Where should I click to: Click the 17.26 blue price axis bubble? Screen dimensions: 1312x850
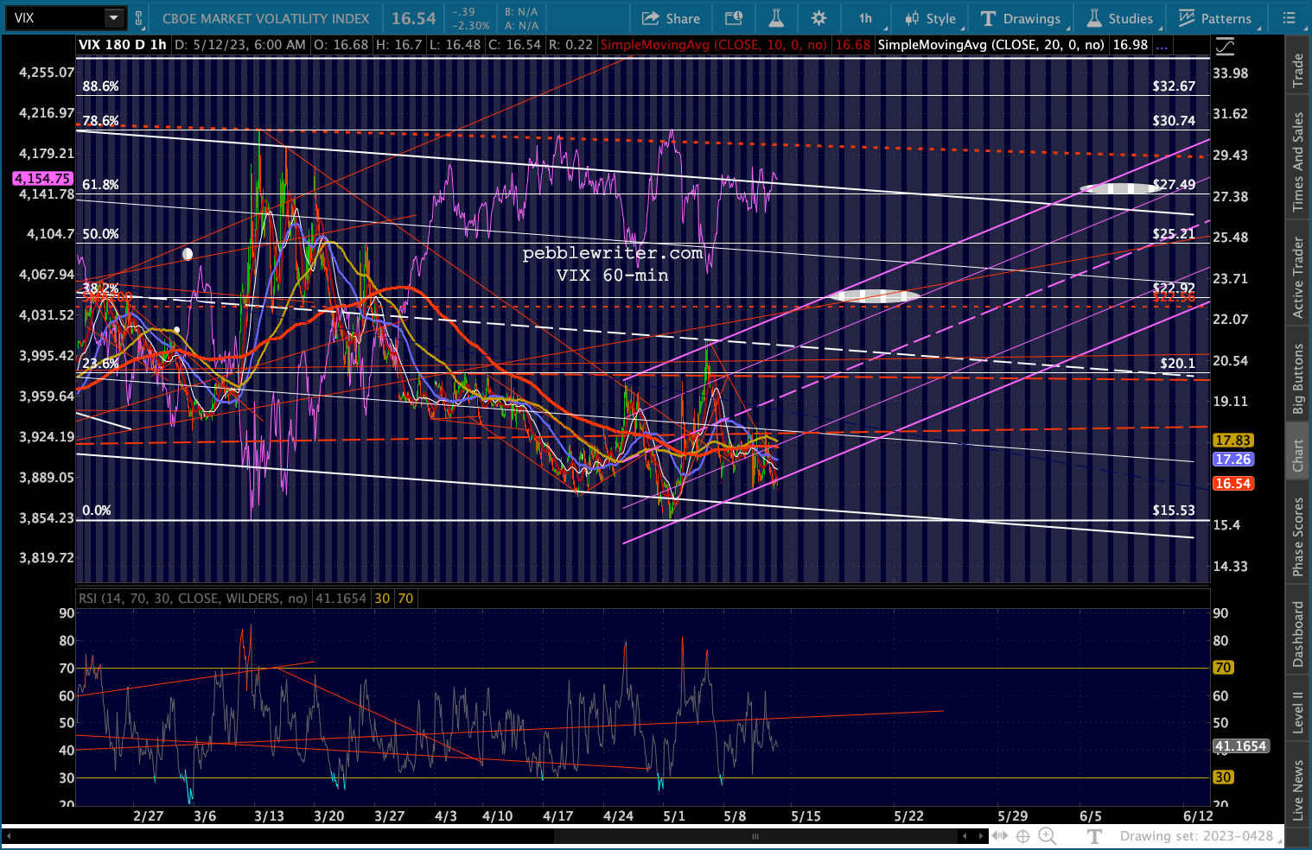click(1233, 460)
